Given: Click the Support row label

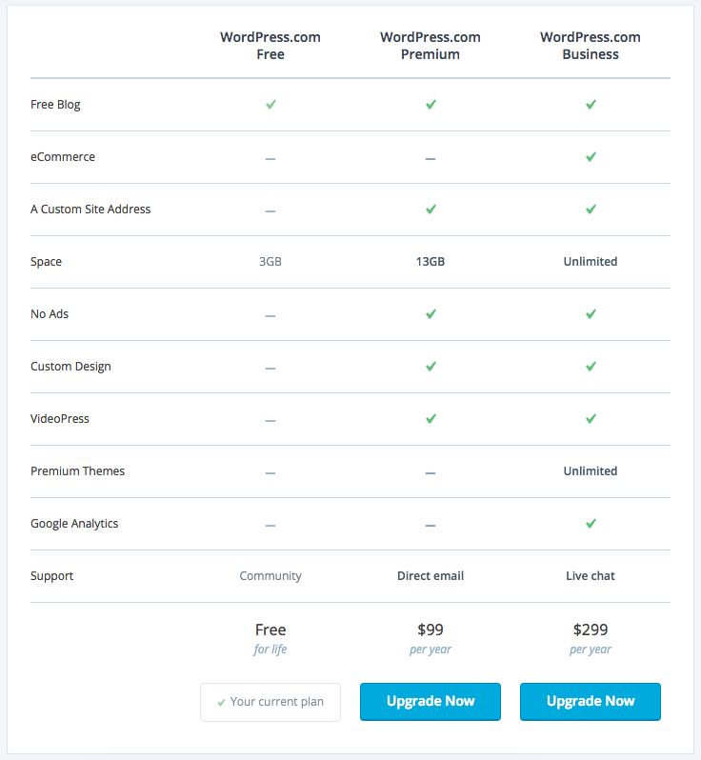Looking at the screenshot, I should pos(51,576).
